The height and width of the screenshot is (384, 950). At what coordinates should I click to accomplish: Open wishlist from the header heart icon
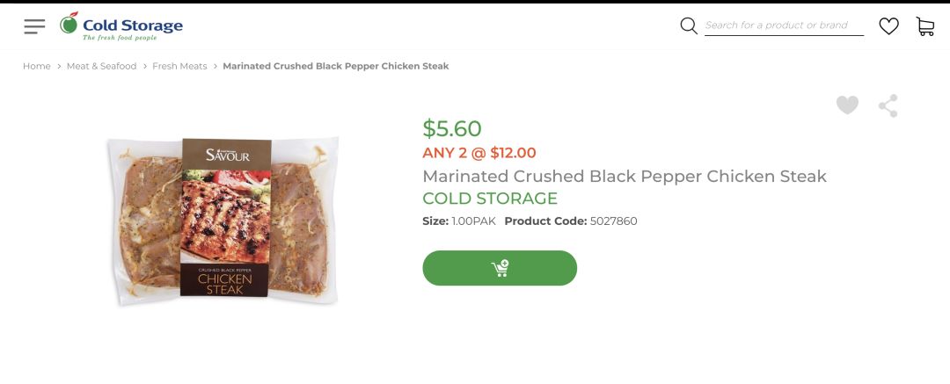889,26
